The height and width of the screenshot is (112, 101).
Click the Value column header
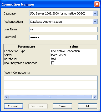(x=74, y=46)
